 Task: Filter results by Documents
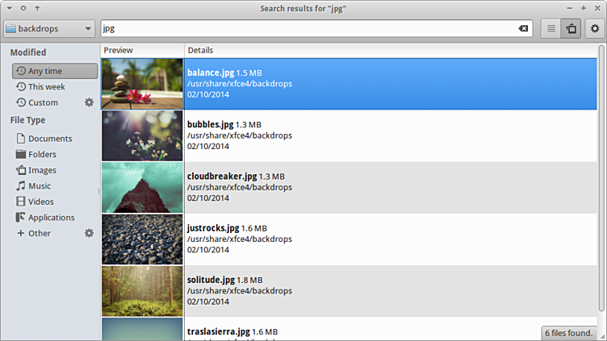pos(49,139)
